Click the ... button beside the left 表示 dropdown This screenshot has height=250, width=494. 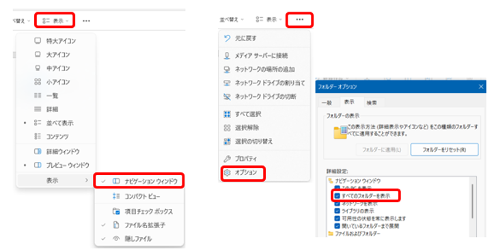(x=86, y=20)
